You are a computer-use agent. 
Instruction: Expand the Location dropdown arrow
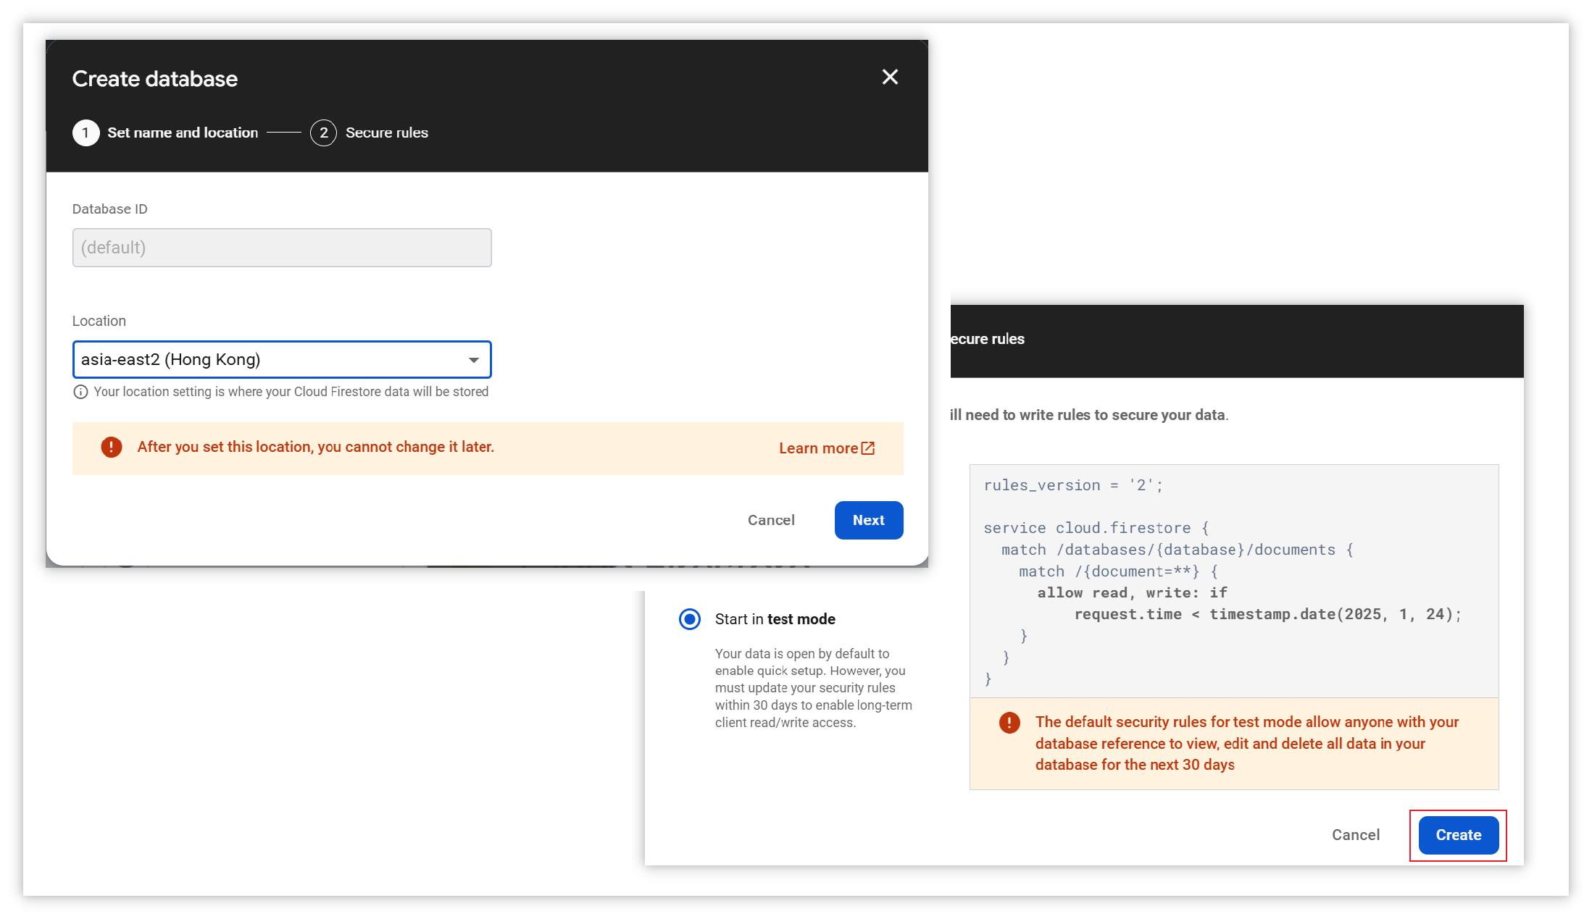click(x=473, y=360)
